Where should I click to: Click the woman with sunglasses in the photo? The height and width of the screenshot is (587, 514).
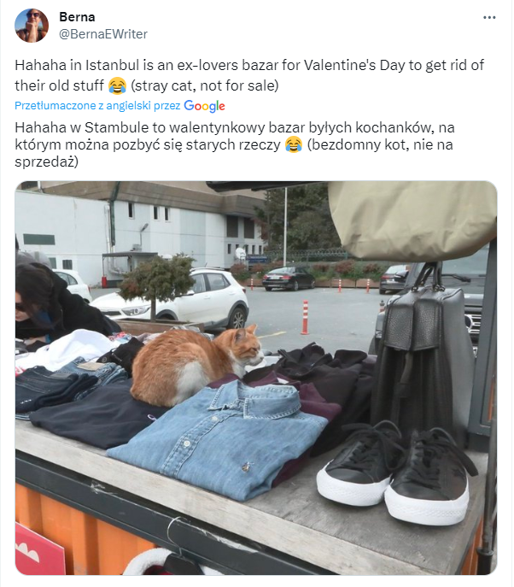click(52, 303)
